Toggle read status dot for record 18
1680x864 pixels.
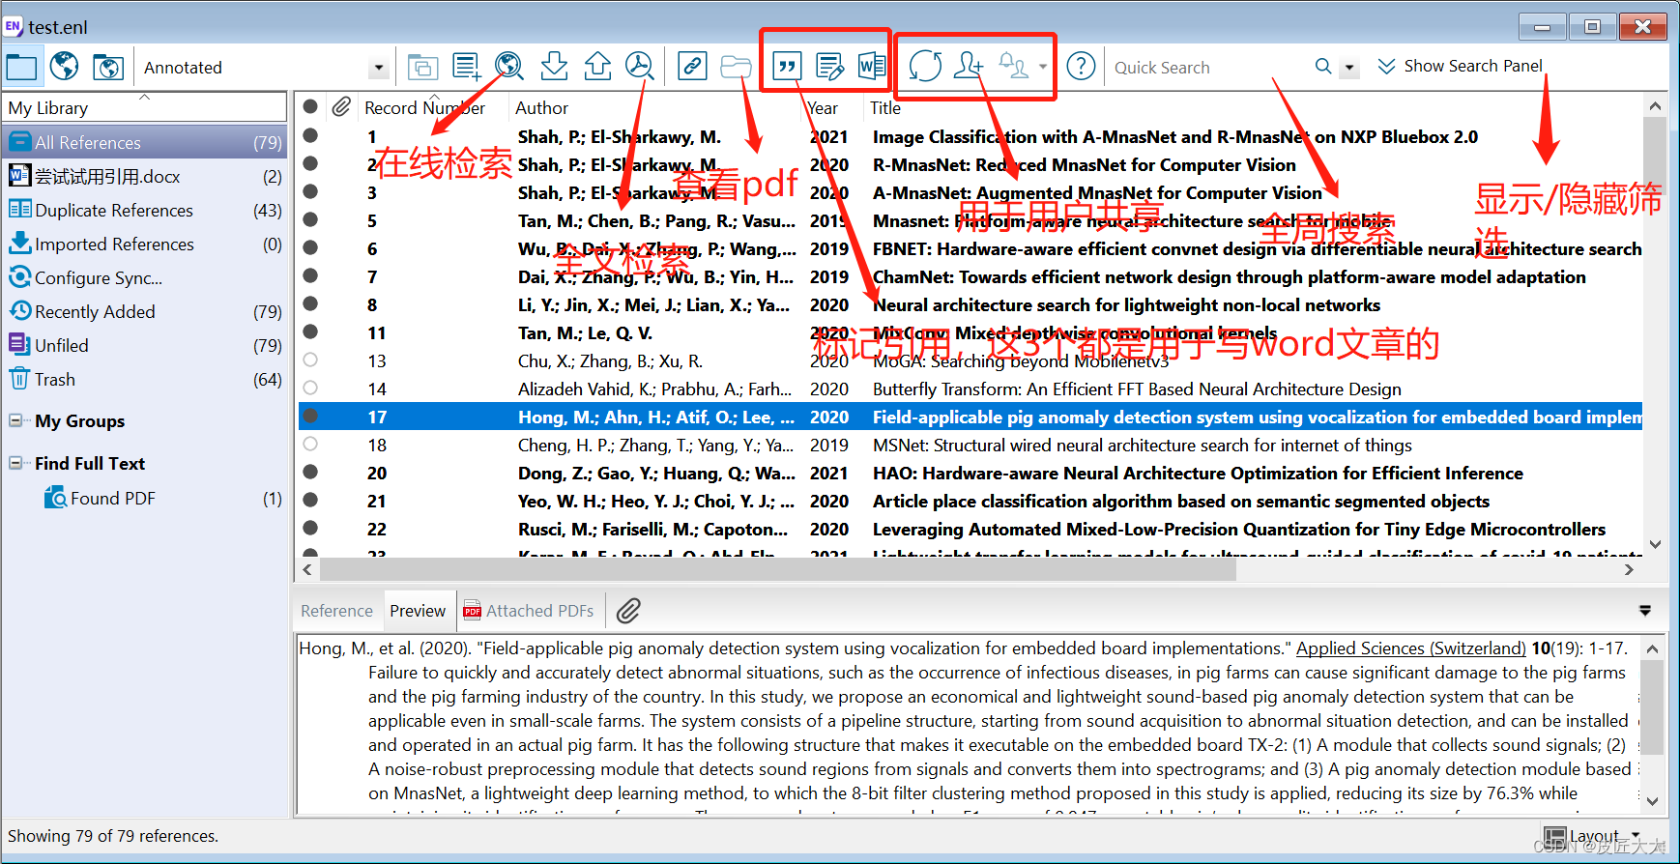(310, 444)
